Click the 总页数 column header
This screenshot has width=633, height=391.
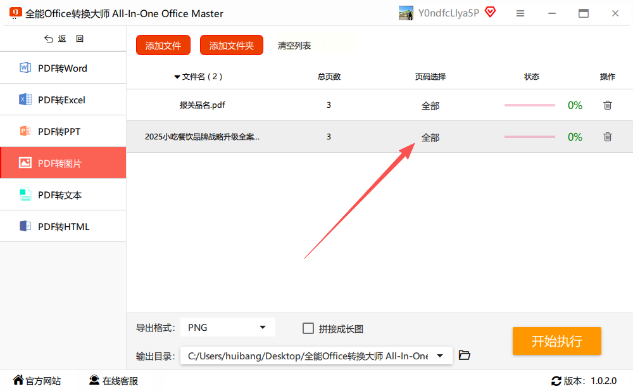(329, 77)
